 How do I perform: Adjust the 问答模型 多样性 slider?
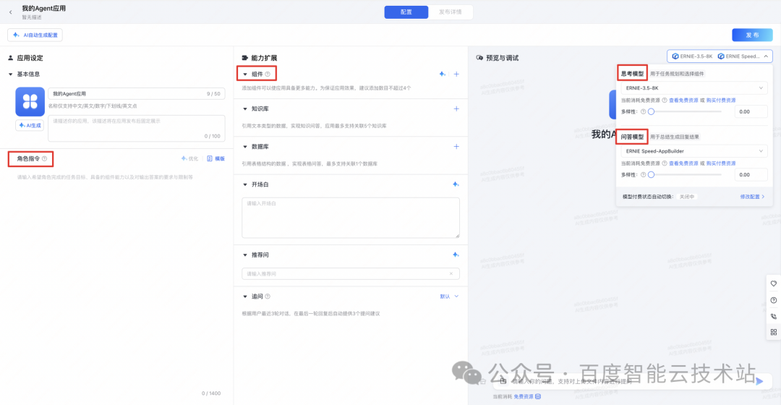[651, 175]
